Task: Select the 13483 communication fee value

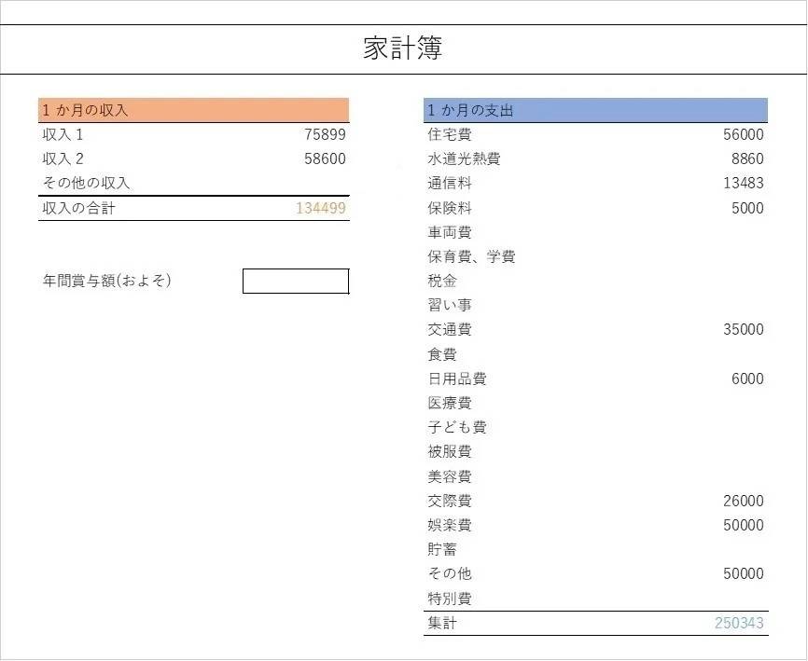Action: tap(743, 184)
